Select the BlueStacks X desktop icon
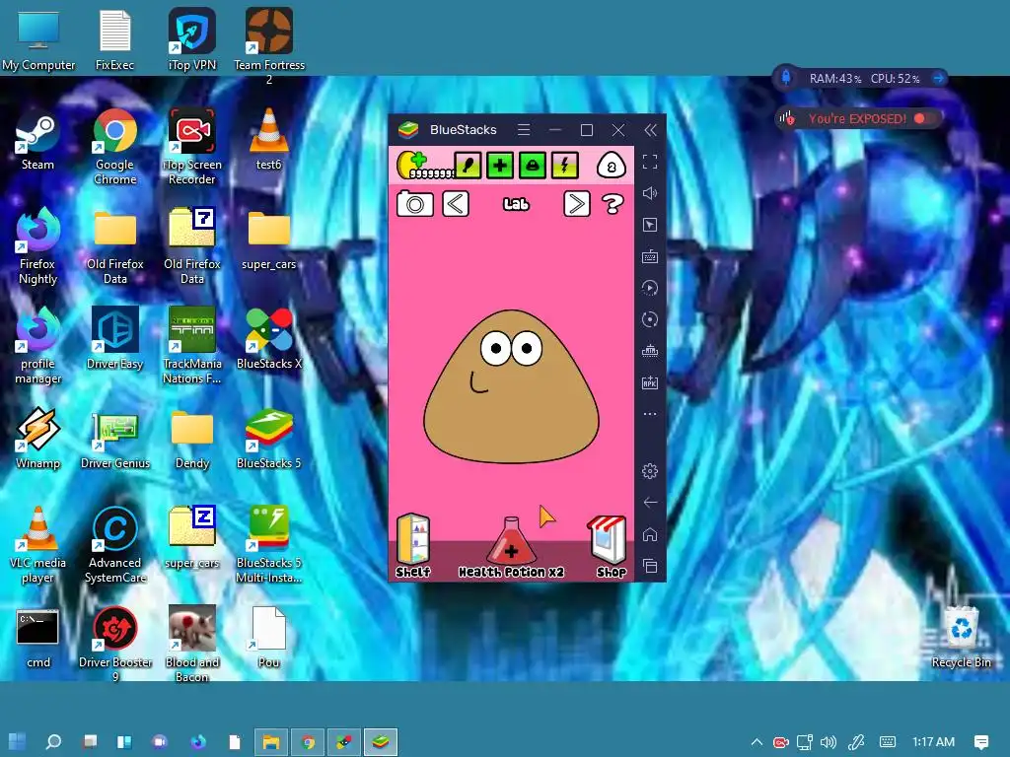Screen dimensions: 1010x757 tap(269, 339)
